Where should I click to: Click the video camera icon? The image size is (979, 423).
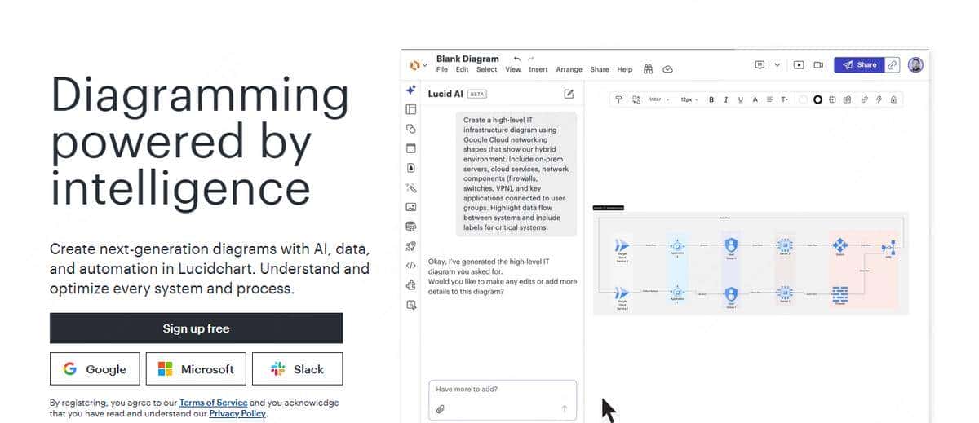818,65
